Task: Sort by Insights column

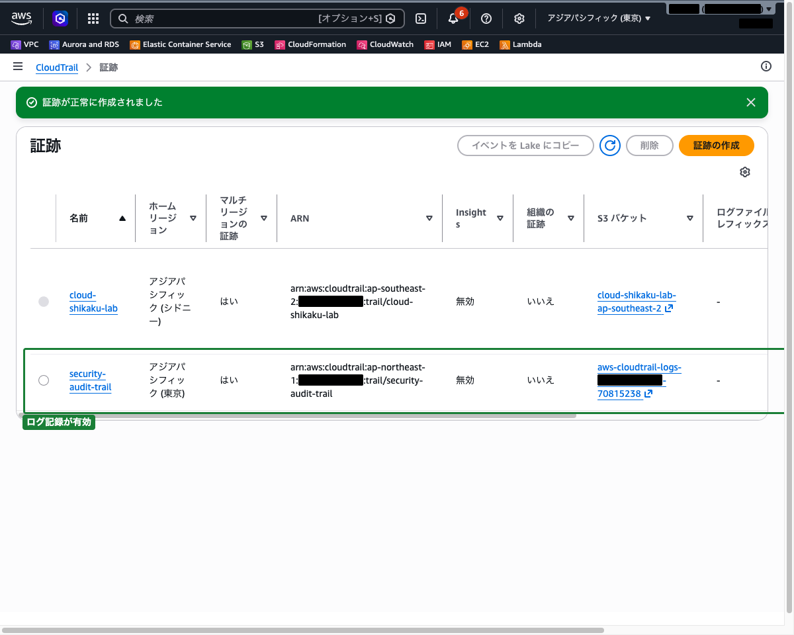Action: click(x=500, y=218)
